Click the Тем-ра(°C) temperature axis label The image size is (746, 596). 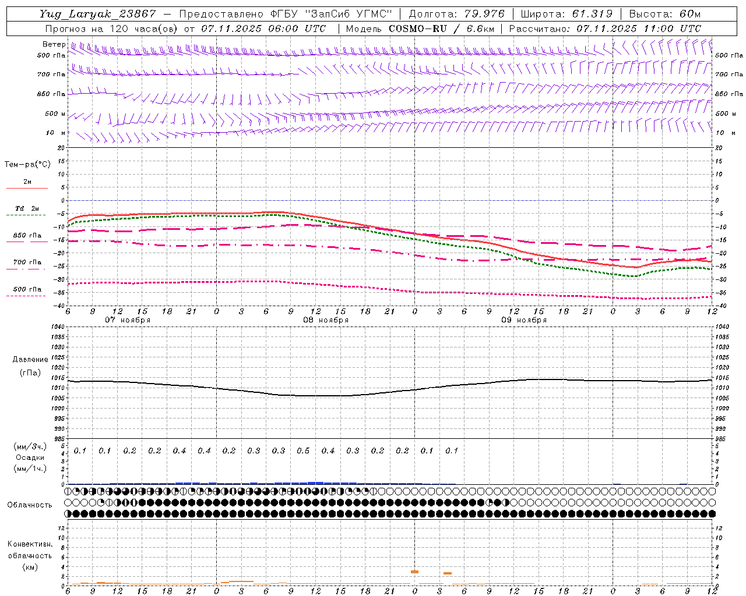[27, 164]
